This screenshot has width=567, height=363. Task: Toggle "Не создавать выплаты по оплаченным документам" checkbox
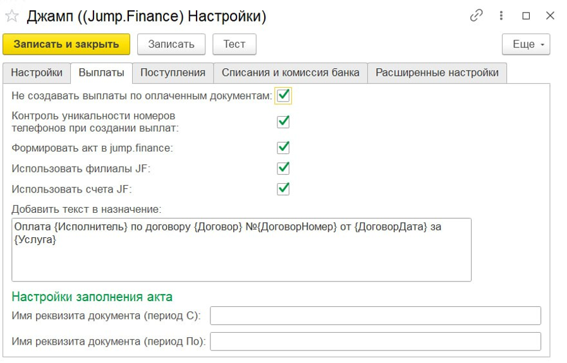[283, 96]
